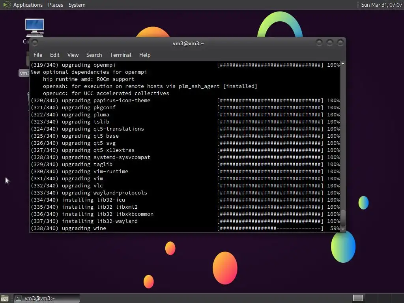Open the File menu in terminal
This screenshot has height=303, width=404.
tap(37, 55)
